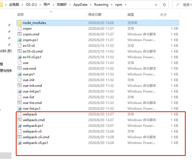
Task: Click the vue.ps1 PowerShell icon
Action: tap(20, 74)
